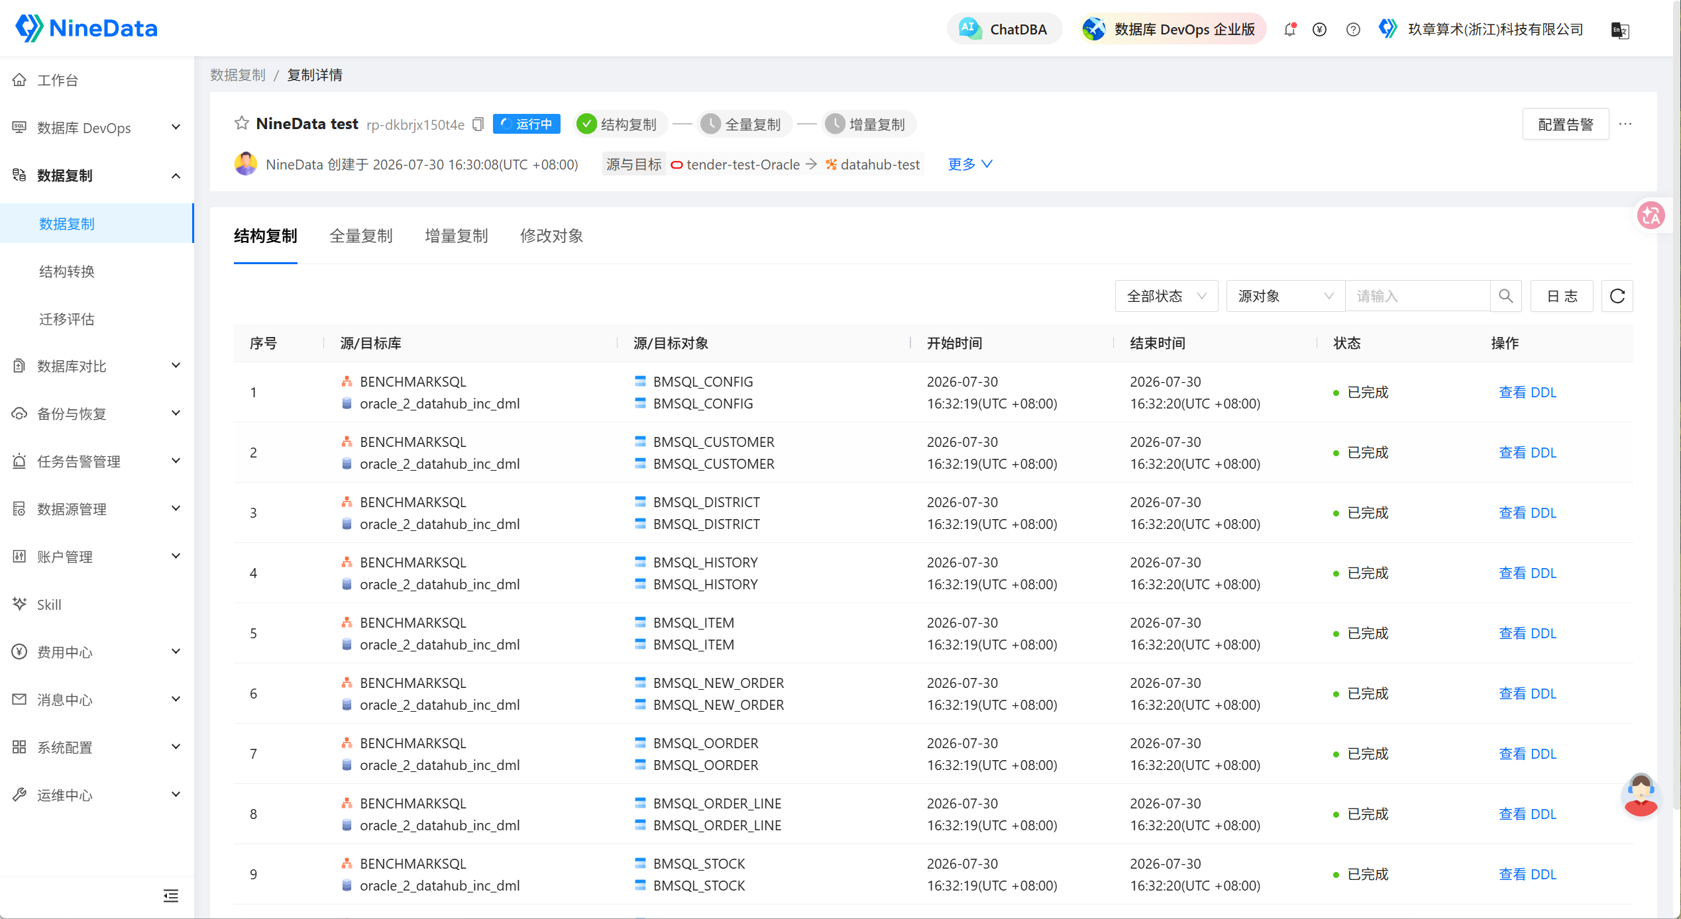This screenshot has width=1681, height=919.
Task: Go to 工作台 in sidebar
Action: click(x=97, y=80)
